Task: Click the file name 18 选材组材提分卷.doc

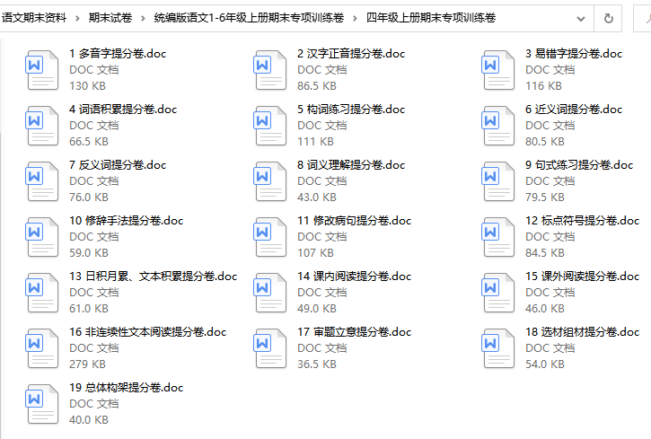Action: [x=582, y=331]
